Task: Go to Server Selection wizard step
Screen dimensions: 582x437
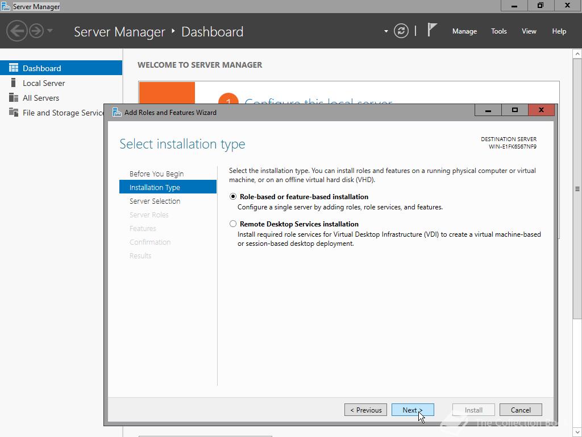Action: point(155,201)
